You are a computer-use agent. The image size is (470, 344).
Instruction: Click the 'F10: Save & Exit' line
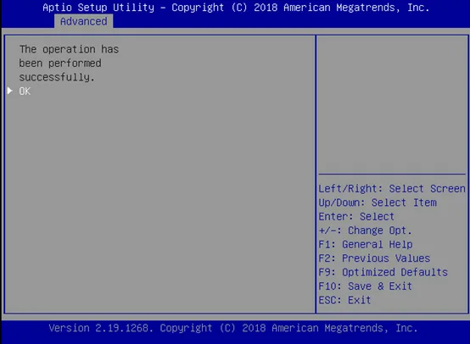pos(366,286)
